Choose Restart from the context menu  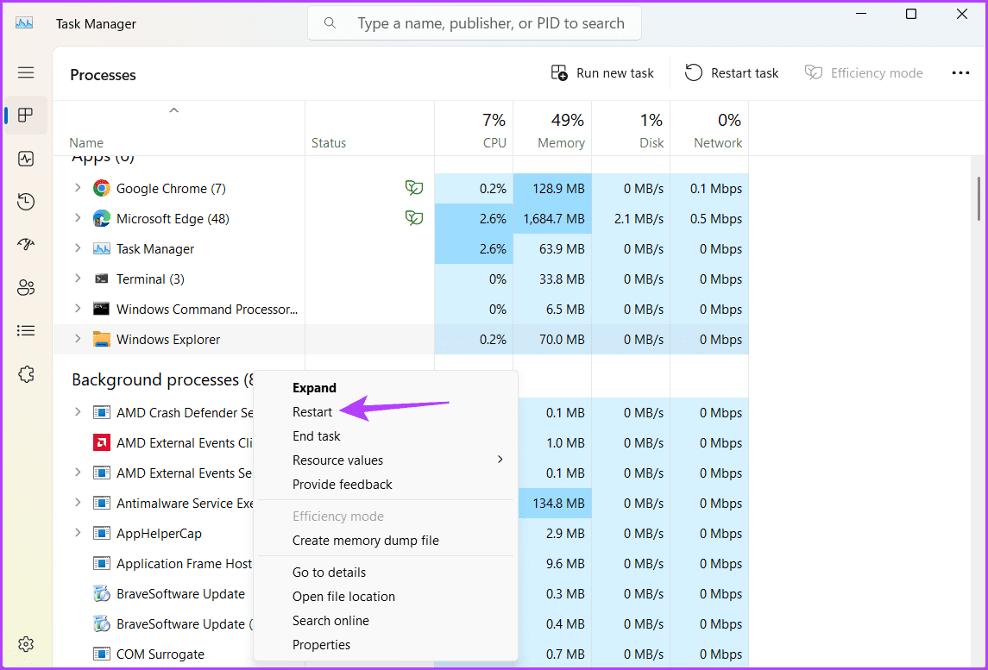tap(386, 412)
